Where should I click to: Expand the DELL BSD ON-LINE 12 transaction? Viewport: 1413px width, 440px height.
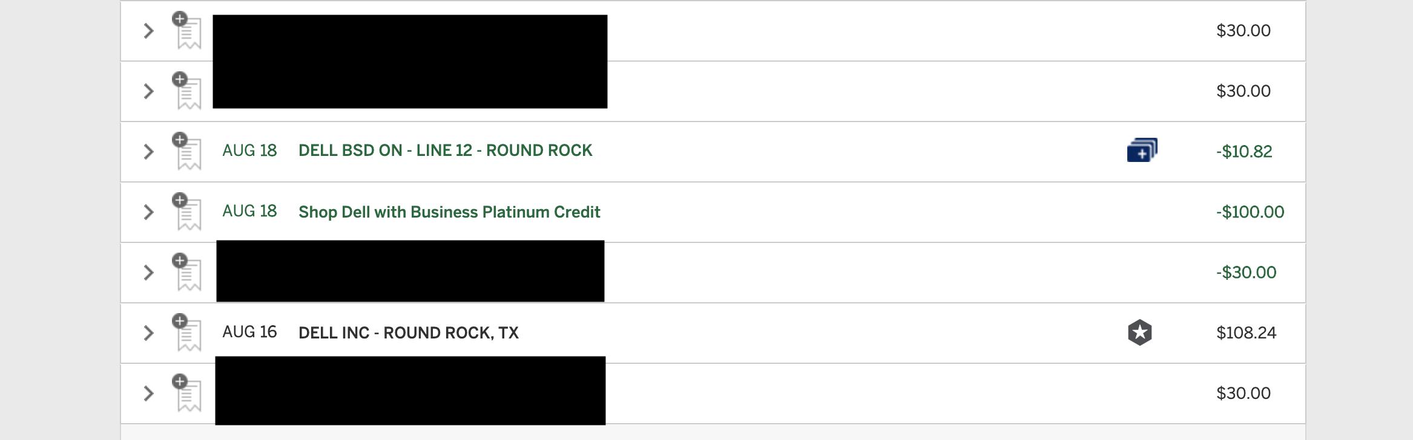click(x=148, y=152)
